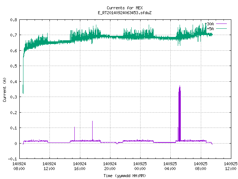
Task: Click the y-axis tick label 0.6
Action: (x=13, y=51)
